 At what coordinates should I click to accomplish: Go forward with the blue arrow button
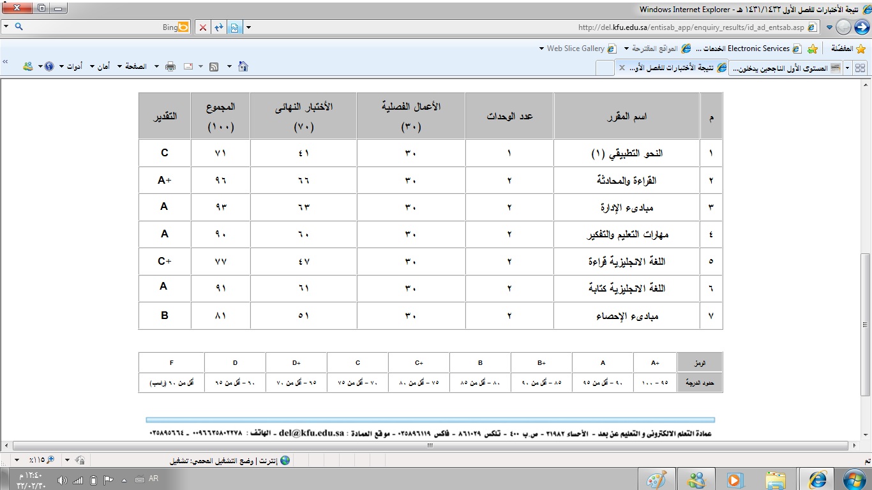pyautogui.click(x=862, y=27)
